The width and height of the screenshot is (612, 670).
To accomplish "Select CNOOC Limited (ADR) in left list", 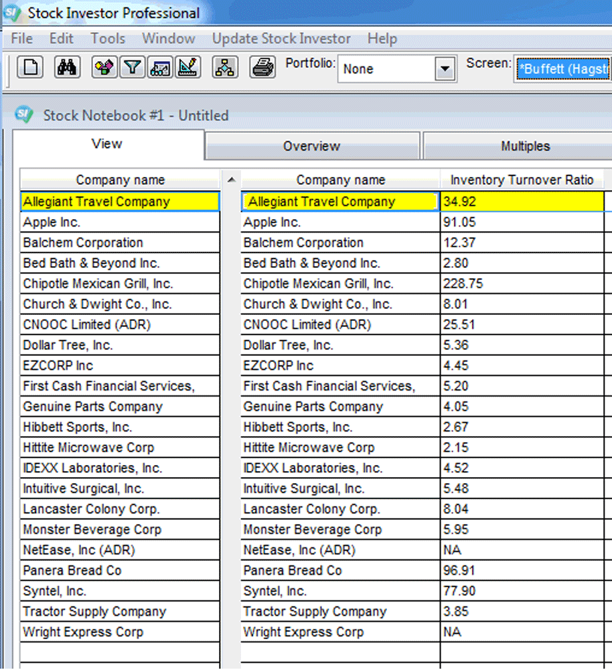I will 120,325.
